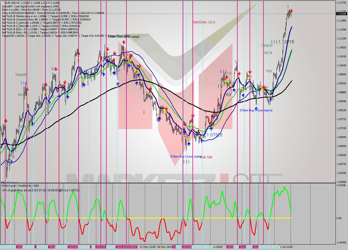The image size is (348, 250).
Task: Click the current price tag 1.12268 on the axis
Action: click(341, 14)
